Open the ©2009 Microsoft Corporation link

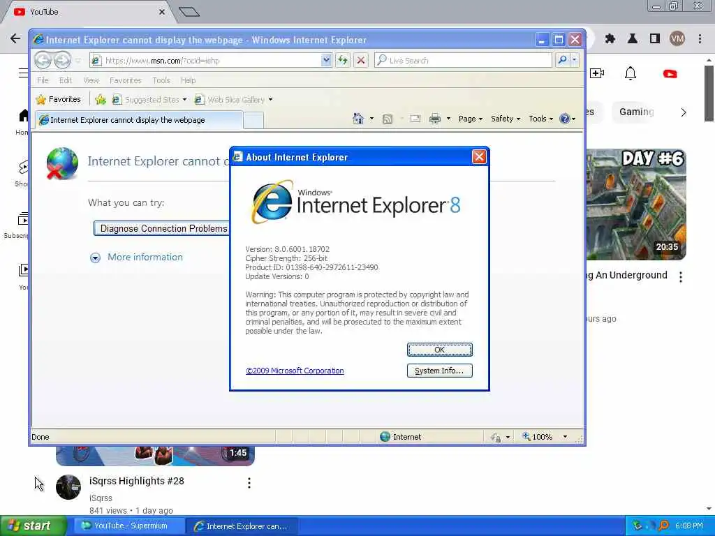(x=295, y=371)
